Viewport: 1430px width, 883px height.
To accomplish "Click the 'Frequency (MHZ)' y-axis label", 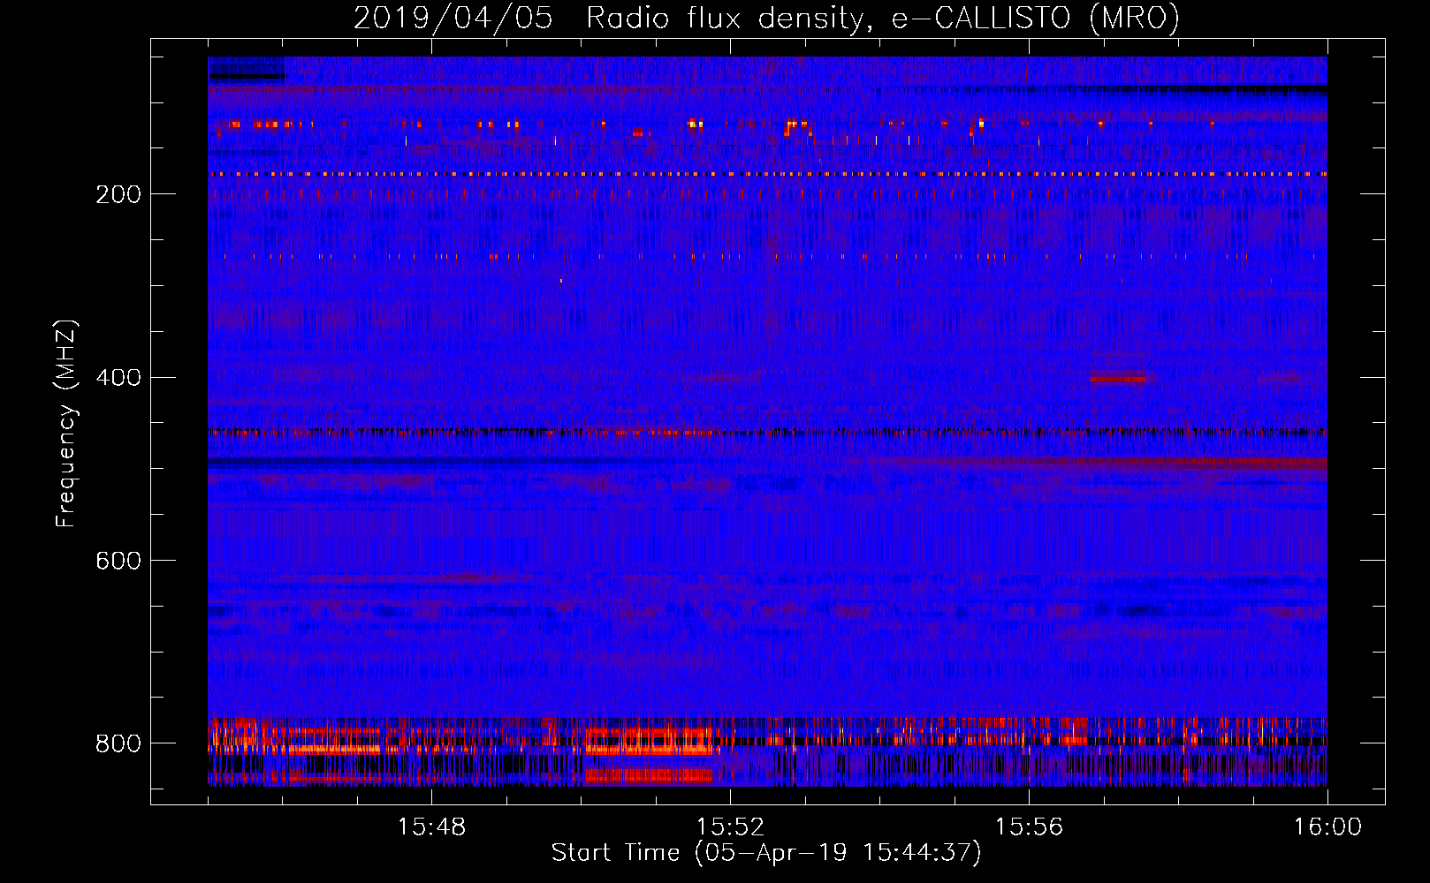I will (x=65, y=423).
